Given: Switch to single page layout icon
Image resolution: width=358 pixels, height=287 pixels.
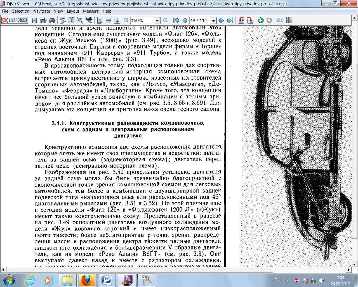Looking at the screenshot, I should coord(100,20).
